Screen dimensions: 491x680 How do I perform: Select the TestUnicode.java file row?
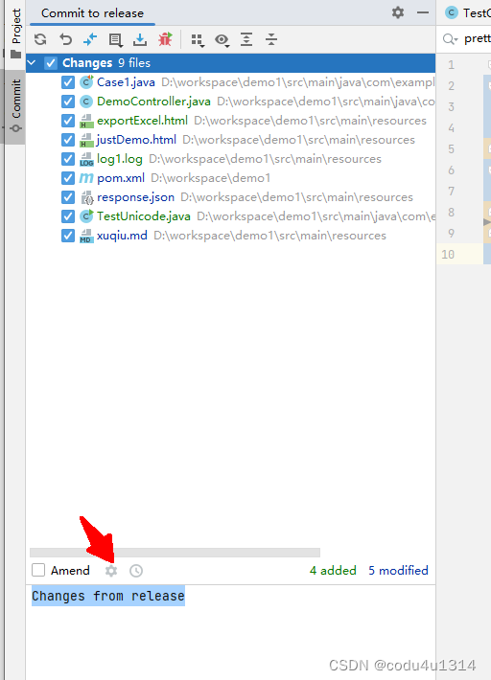[230, 216]
